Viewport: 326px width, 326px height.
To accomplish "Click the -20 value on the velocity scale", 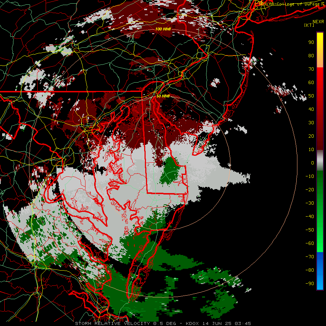I will [310, 189].
